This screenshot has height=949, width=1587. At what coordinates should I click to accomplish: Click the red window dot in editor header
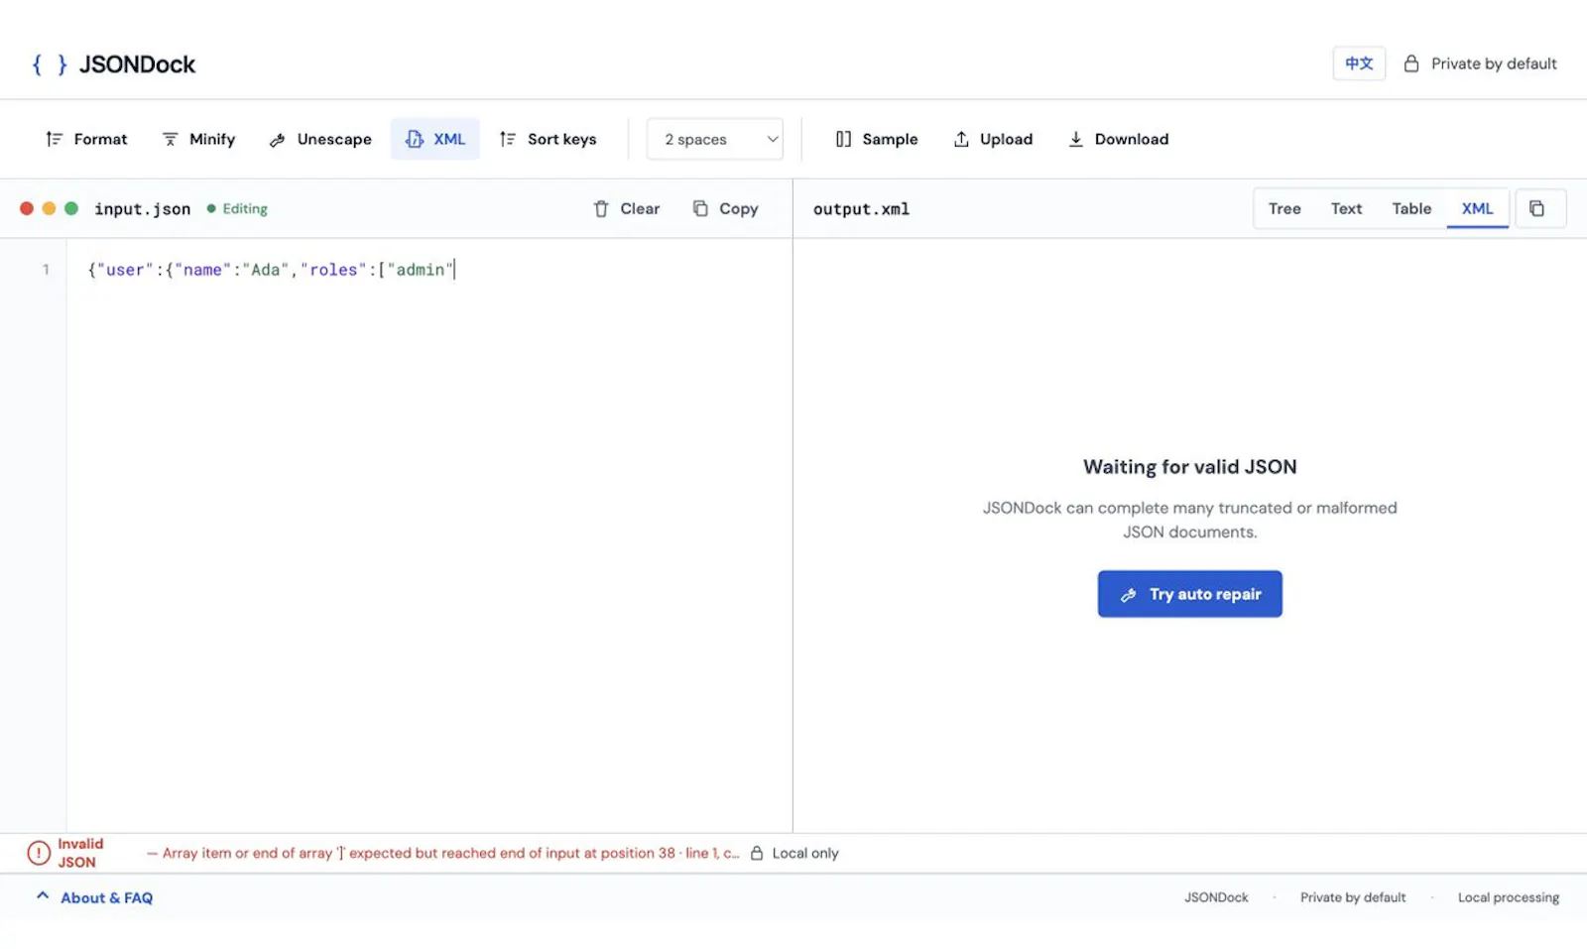(27, 208)
